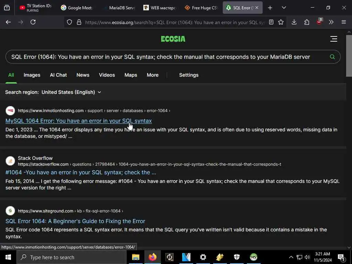This screenshot has width=352, height=264.
Task: Switch to MariaDB Server tab
Action: pos(119,8)
